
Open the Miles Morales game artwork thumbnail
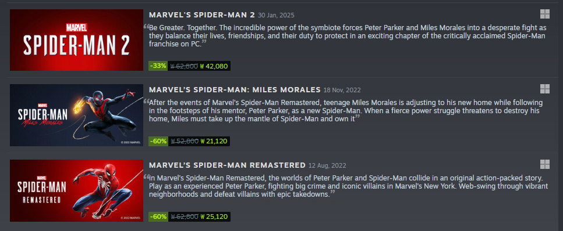76,115
